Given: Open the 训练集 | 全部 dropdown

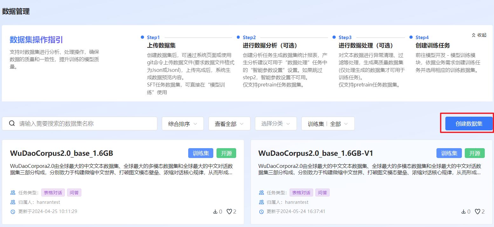Looking at the screenshot, I should click(x=328, y=124).
